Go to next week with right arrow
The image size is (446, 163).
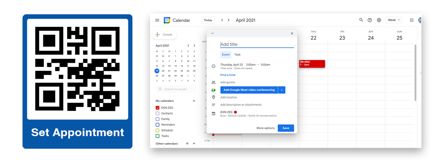pos(229,20)
